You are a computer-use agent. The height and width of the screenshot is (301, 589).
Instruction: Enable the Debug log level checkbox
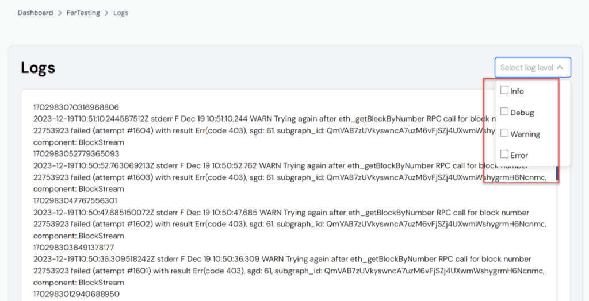pos(504,111)
